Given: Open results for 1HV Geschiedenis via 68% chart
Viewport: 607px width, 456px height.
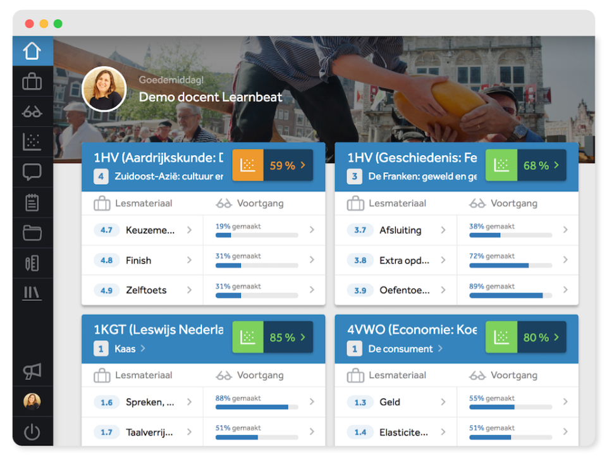Looking at the screenshot, I should pyautogui.click(x=525, y=165).
